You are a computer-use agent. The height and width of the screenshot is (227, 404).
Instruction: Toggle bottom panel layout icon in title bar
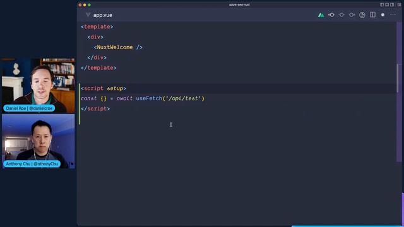pyautogui.click(x=387, y=4)
